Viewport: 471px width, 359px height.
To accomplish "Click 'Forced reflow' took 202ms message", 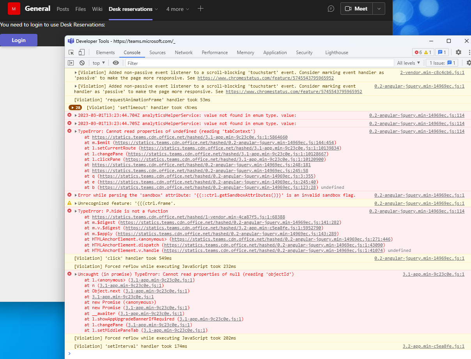I will tap(155, 338).
